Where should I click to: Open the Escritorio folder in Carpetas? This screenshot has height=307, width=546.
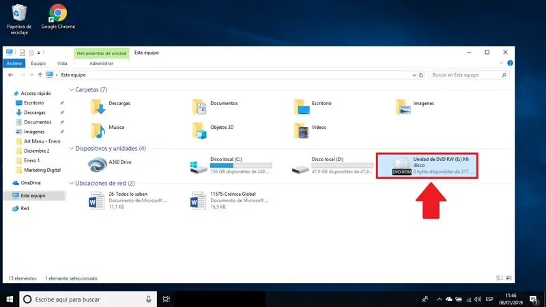coord(301,107)
